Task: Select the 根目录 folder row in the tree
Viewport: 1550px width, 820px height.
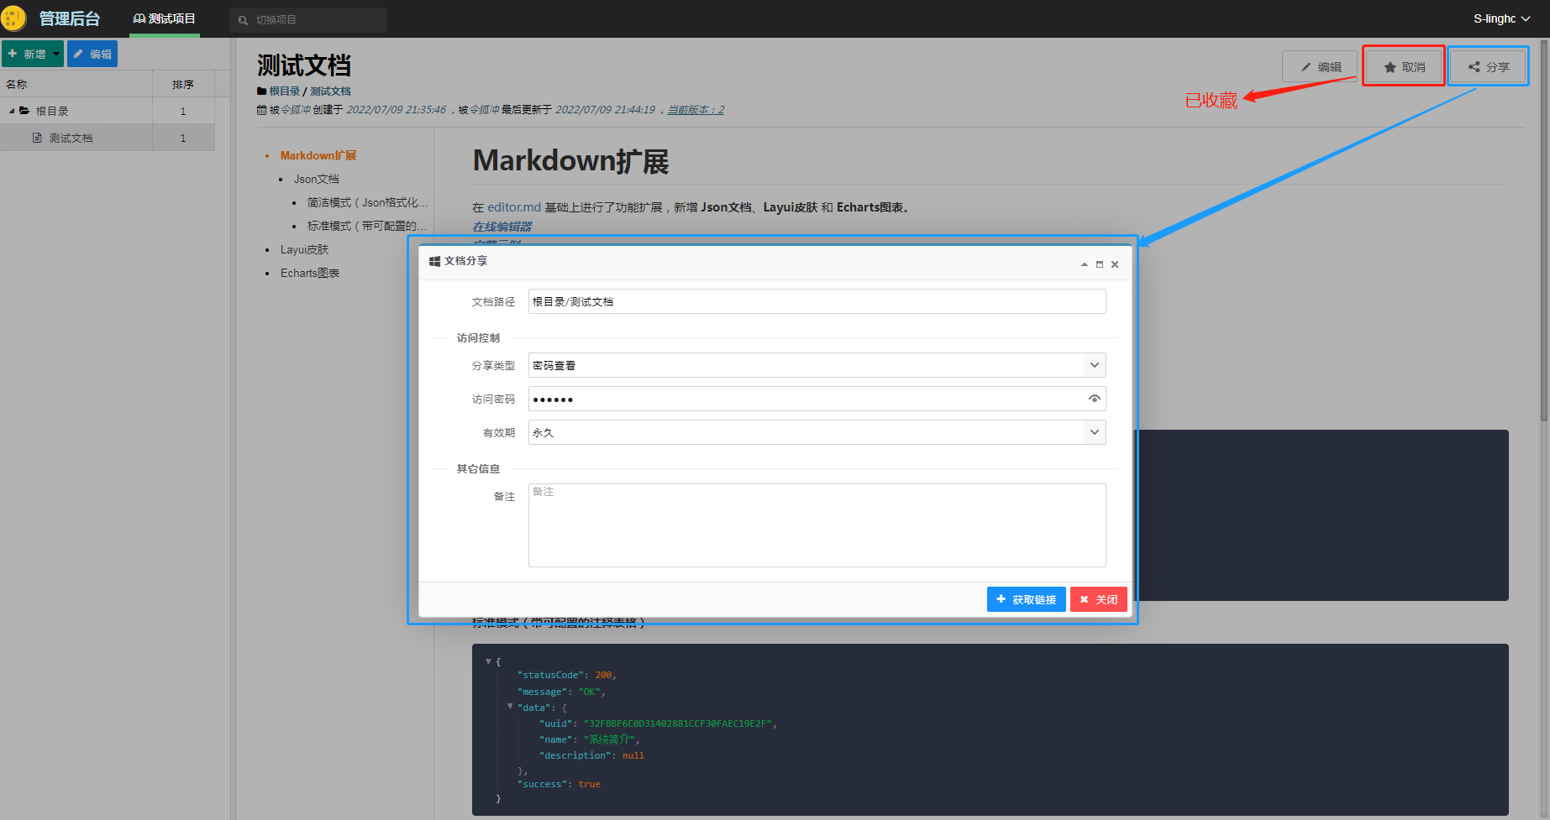Action: [107, 111]
